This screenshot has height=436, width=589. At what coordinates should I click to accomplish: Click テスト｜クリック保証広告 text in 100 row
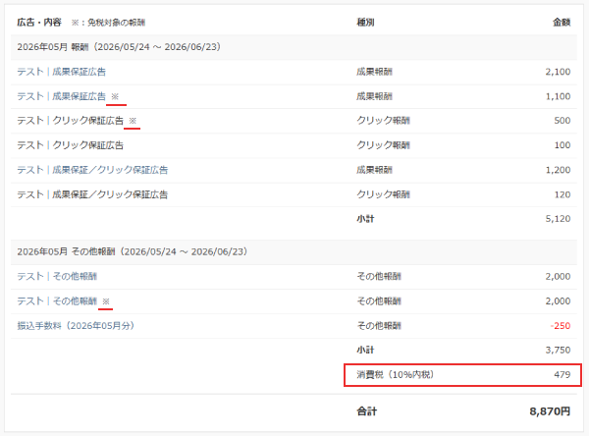pyautogui.click(x=71, y=145)
